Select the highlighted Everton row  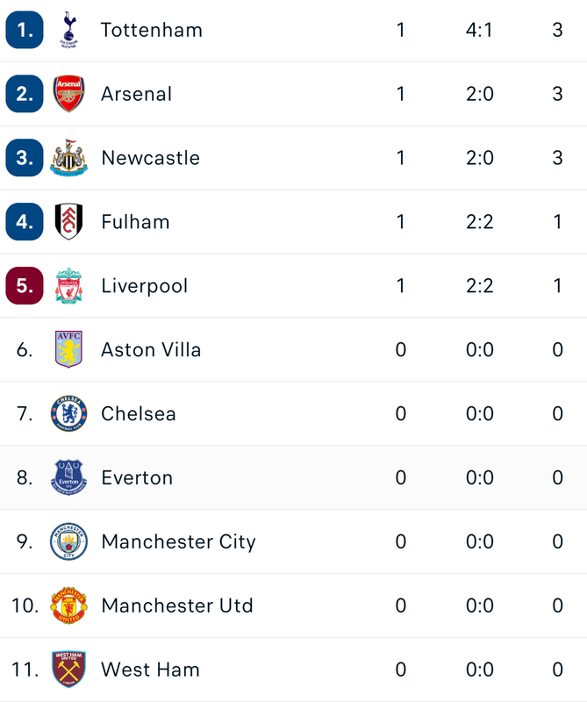293,477
